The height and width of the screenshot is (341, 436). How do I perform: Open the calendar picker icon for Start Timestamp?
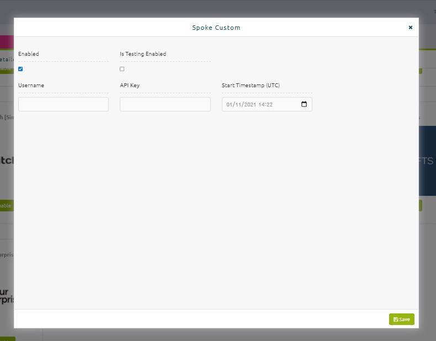pos(304,104)
